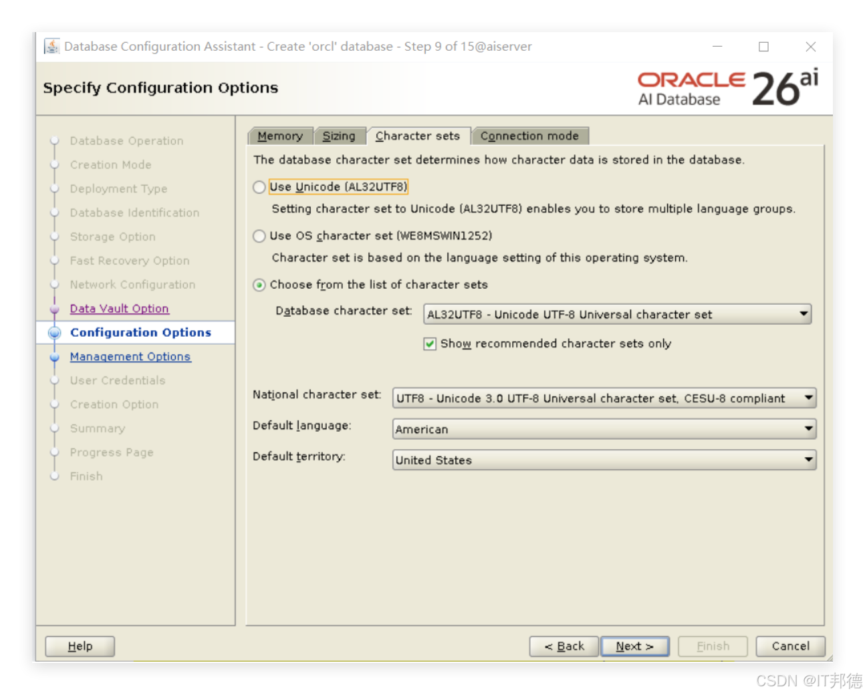Click the Data Vault Option step bullet

click(55, 309)
